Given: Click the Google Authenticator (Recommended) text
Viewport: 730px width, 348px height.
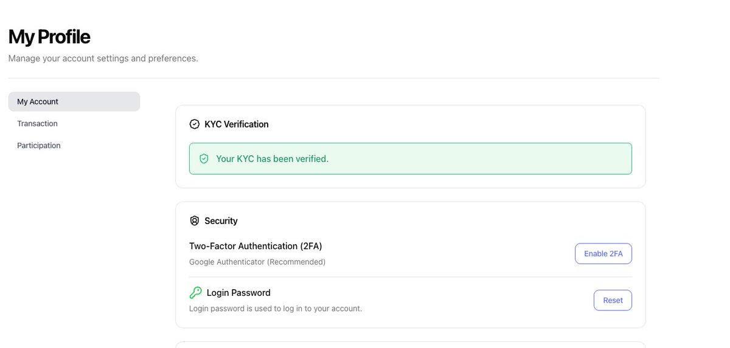Looking at the screenshot, I should click(257, 262).
